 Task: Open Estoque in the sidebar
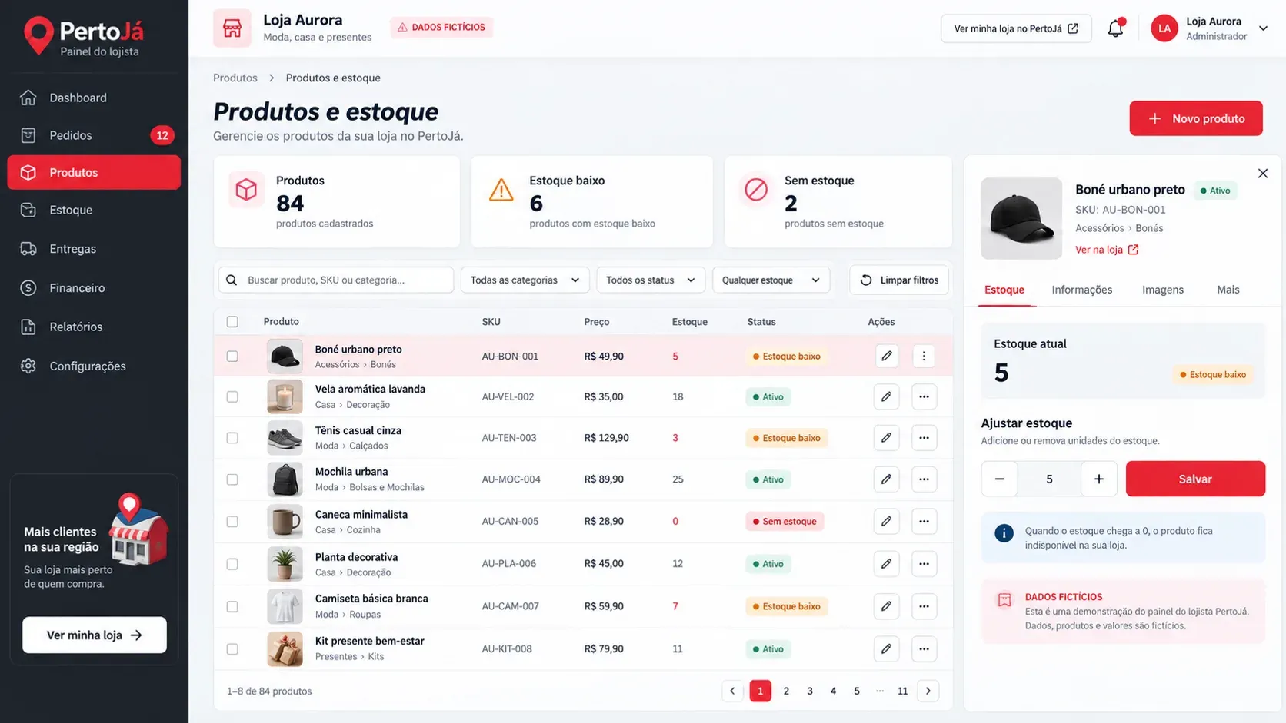94,210
